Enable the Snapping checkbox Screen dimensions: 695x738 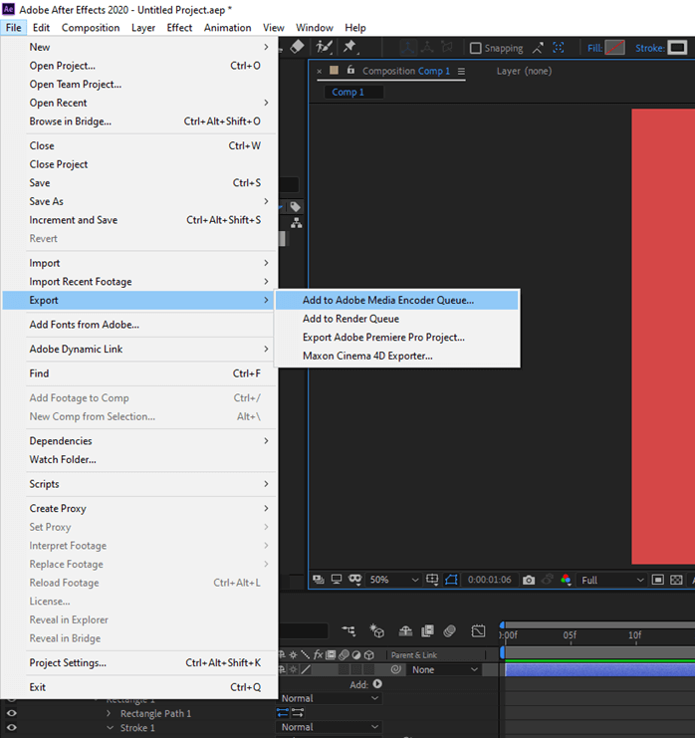(476, 48)
